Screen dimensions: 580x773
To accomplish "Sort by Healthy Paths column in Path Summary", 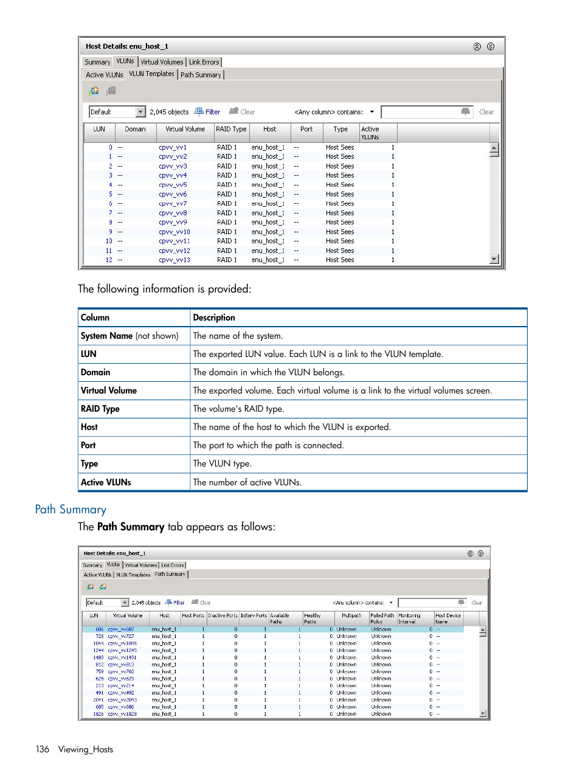I will point(319,619).
